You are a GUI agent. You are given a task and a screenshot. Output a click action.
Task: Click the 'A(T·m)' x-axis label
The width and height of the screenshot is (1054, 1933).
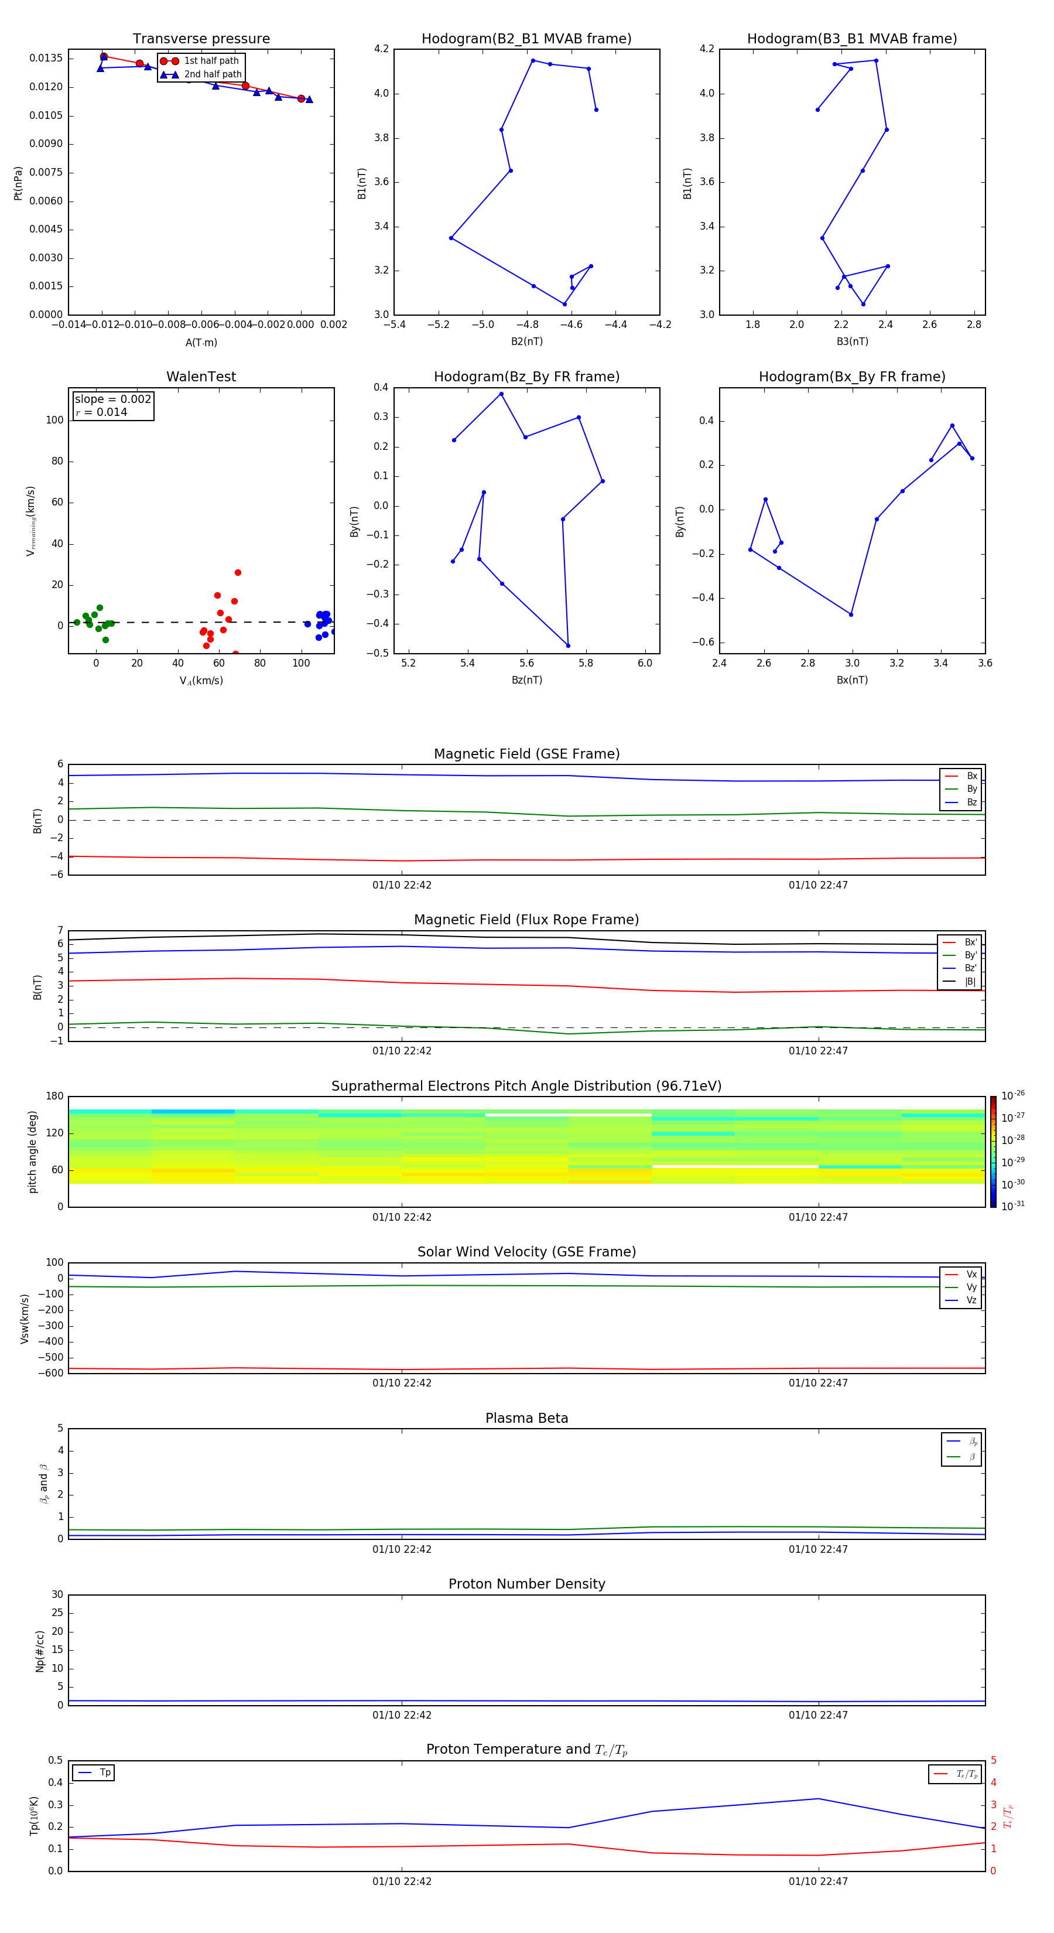[x=201, y=342]
